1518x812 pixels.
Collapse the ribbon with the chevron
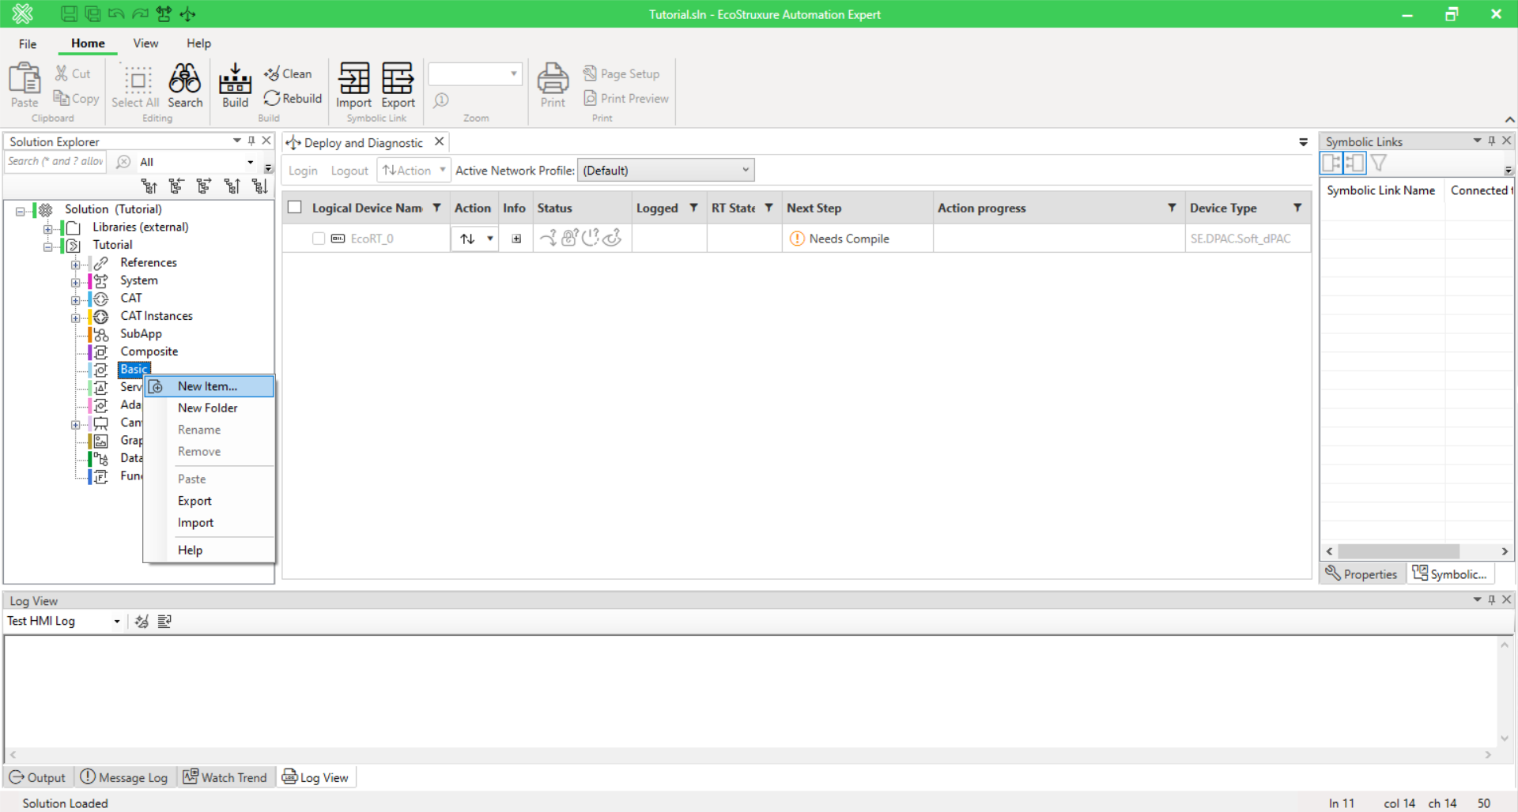1509,119
